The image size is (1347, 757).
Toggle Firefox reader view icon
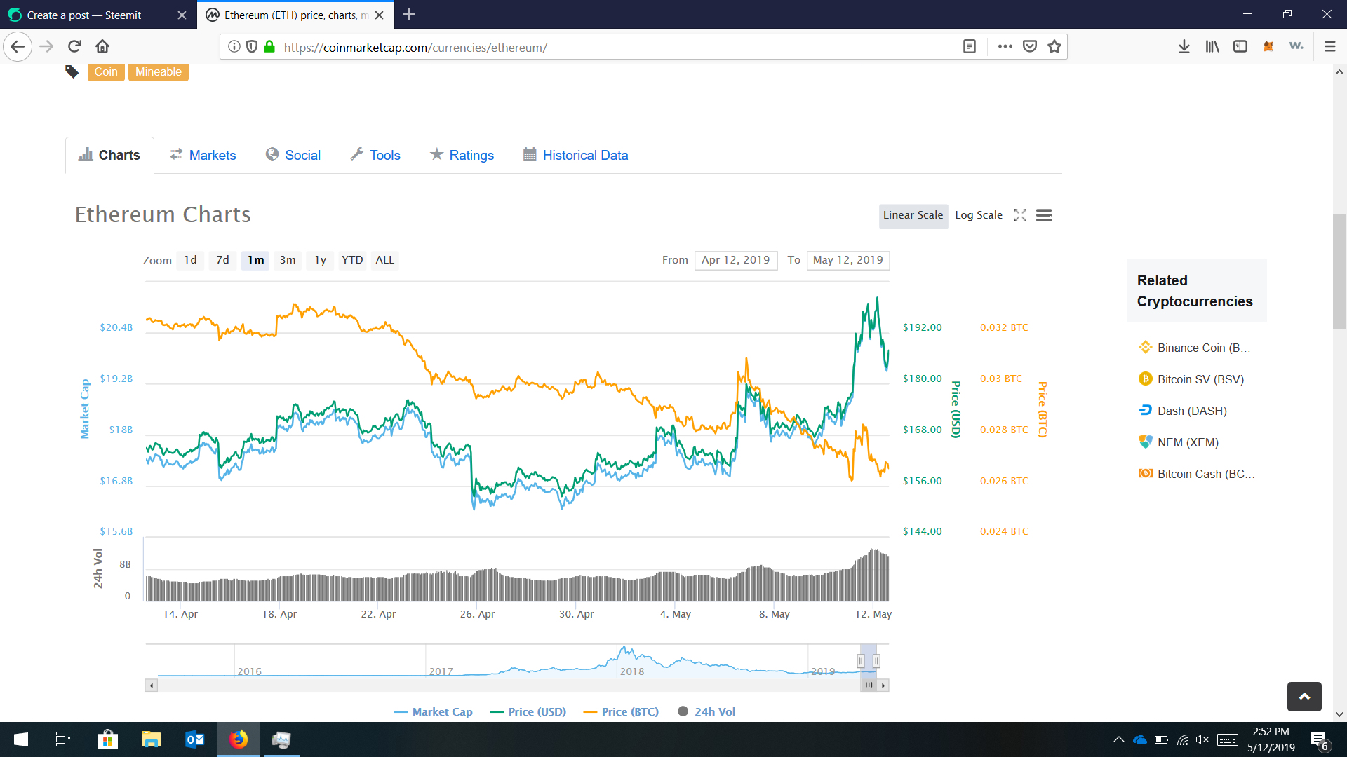(x=970, y=46)
